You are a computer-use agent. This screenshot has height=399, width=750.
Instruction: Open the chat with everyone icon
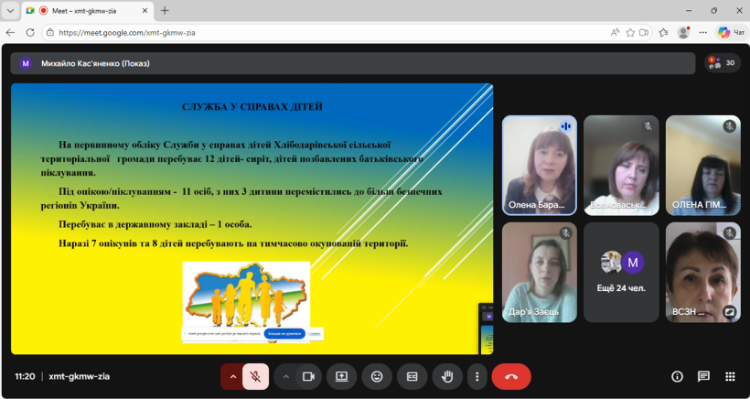click(x=703, y=376)
